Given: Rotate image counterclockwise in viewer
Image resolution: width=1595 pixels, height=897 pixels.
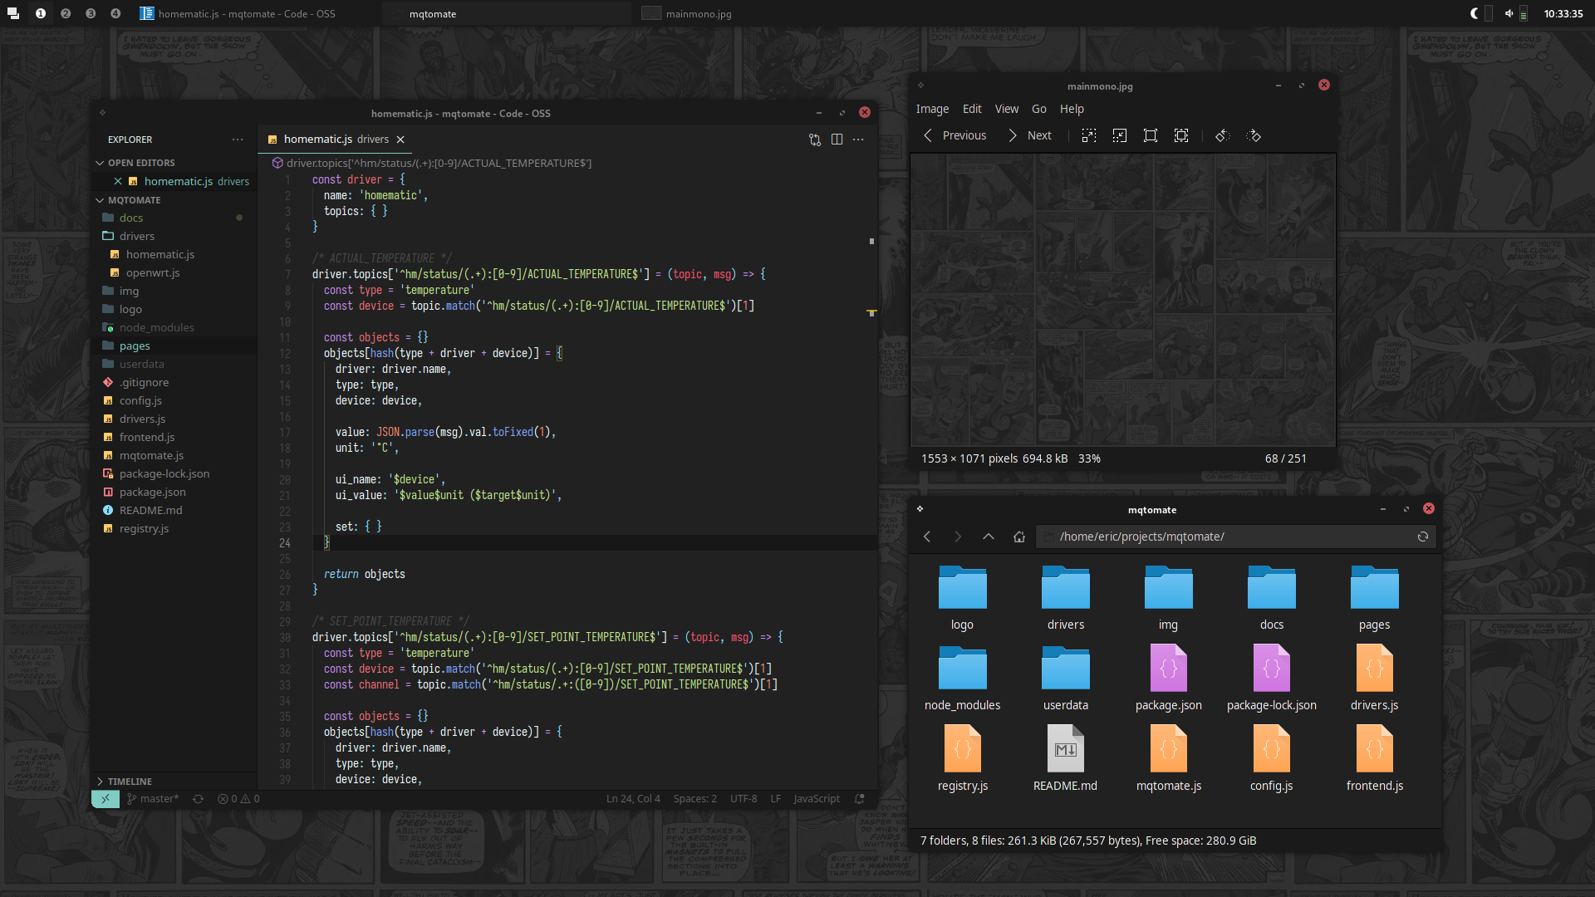Looking at the screenshot, I should (x=1222, y=135).
